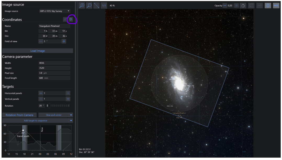The width and height of the screenshot is (282, 160).
Task: Click the framing rectangle over the galaxy
Action: [179, 83]
